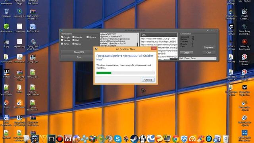
Task: Launch Google Chrome from the dock
Action: (x=175, y=139)
